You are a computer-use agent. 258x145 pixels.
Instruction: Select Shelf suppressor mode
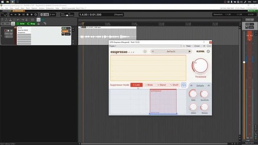[x=174, y=85]
